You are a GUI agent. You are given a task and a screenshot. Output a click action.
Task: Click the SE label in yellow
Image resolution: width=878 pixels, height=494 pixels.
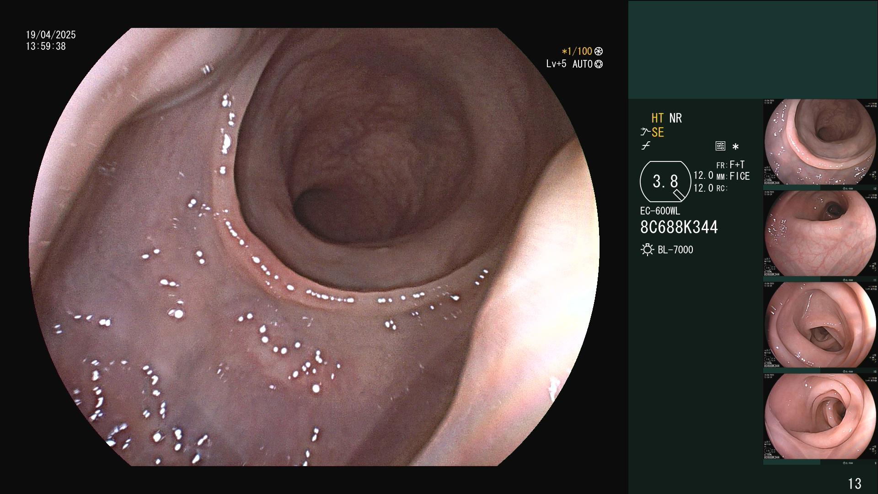[658, 132]
